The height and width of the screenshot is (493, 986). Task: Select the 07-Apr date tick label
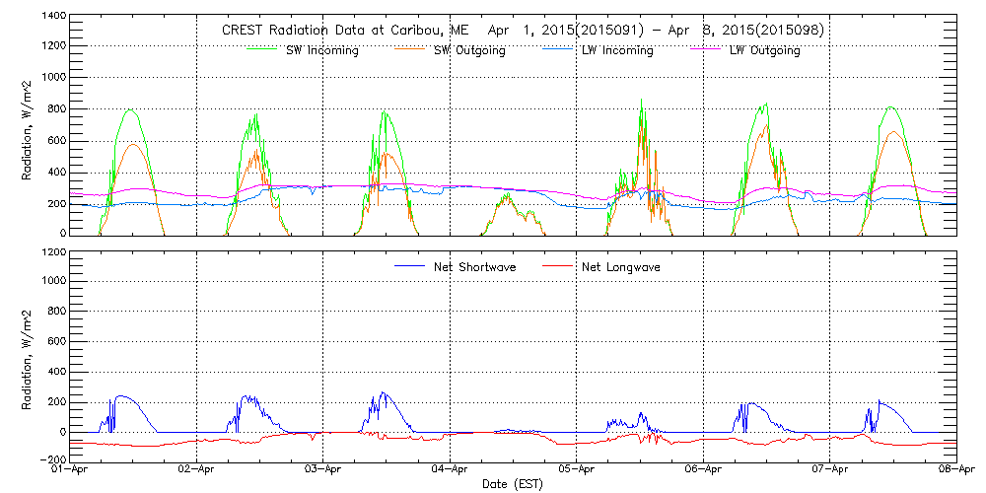[830, 470]
